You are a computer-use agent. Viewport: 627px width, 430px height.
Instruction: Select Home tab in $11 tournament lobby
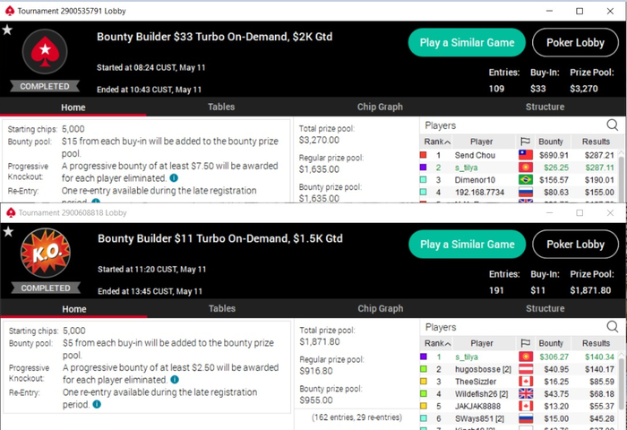pyautogui.click(x=74, y=309)
